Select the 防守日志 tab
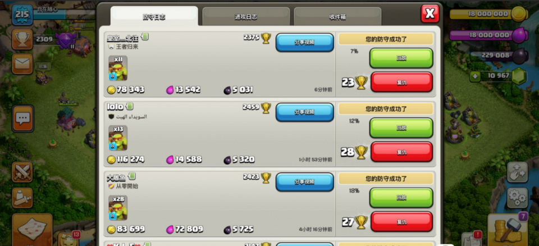Image resolution: width=539 pixels, height=246 pixels. click(154, 16)
